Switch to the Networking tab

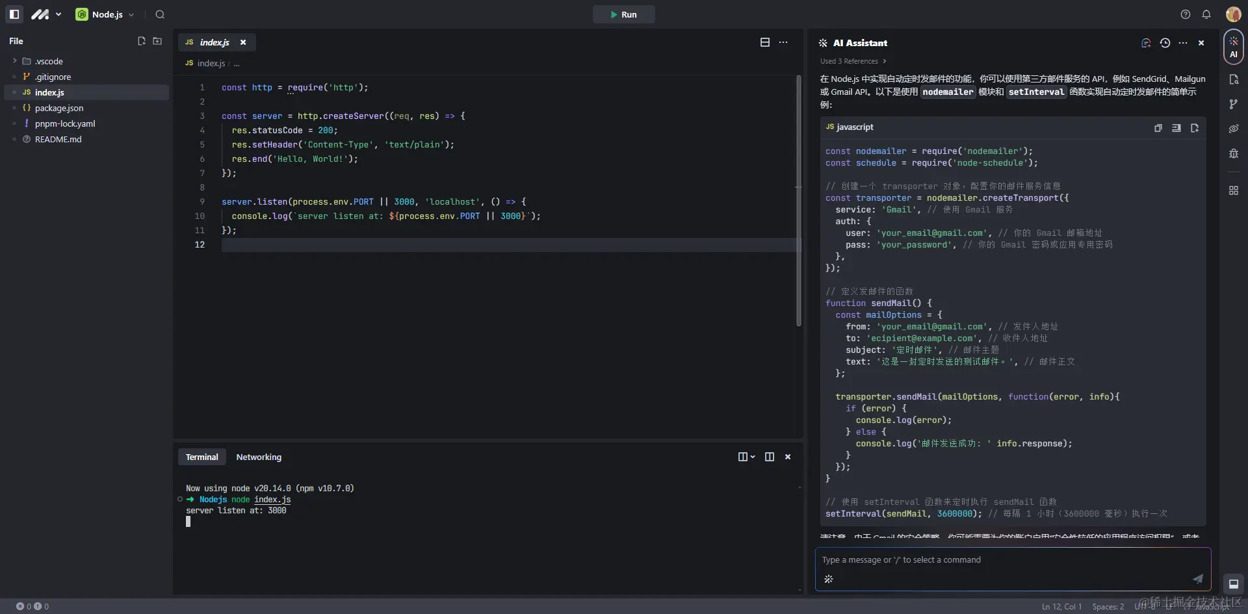pos(259,457)
